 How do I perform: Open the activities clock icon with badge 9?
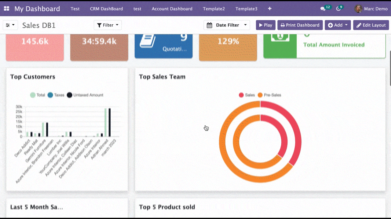coord(338,9)
